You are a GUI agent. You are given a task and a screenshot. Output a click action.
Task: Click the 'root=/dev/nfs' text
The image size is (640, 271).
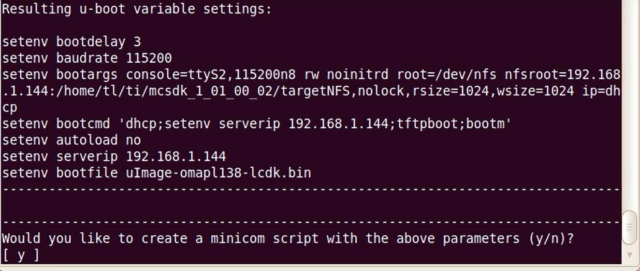pyautogui.click(x=447, y=74)
